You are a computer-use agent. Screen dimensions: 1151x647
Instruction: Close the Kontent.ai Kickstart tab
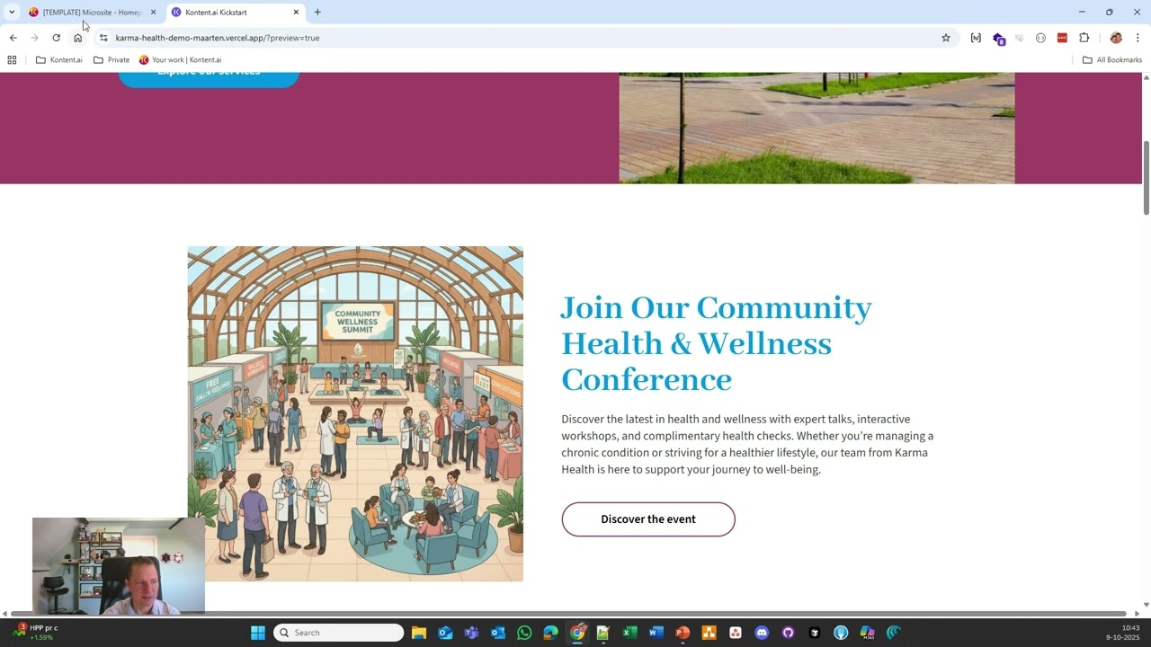296,13
